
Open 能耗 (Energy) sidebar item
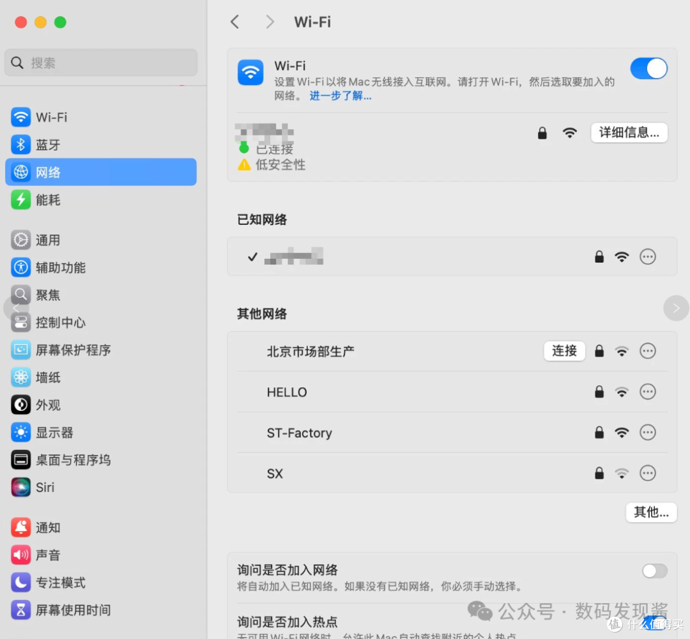pyautogui.click(x=100, y=200)
